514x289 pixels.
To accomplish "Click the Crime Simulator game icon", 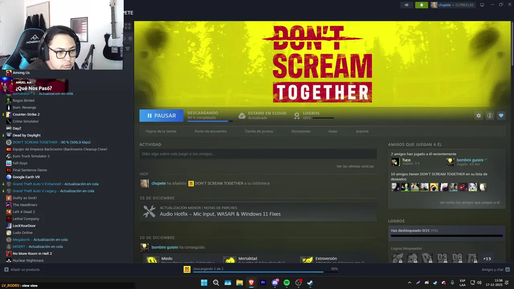I will point(9,121).
